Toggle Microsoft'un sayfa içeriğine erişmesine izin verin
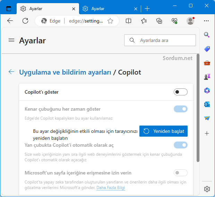 pos(181,173)
